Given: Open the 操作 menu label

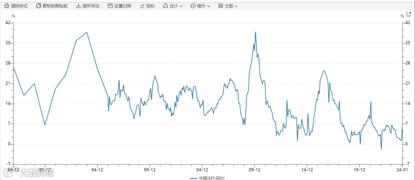Looking at the screenshot, I should [x=201, y=6].
